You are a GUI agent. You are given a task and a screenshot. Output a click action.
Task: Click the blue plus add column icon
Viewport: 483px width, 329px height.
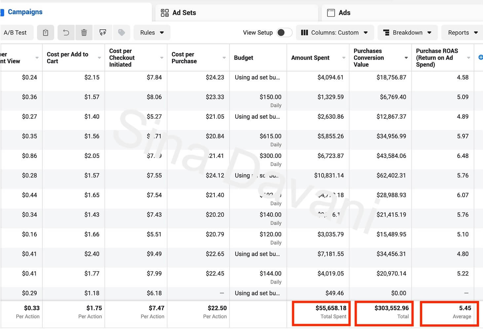481,58
